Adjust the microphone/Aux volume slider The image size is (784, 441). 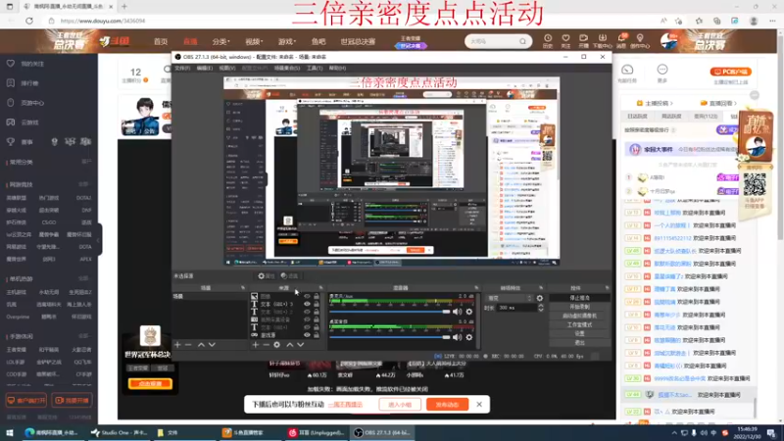[x=390, y=312]
